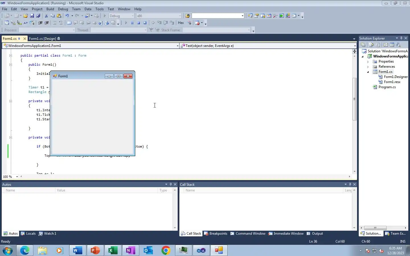Switch to Watch 1 tab
Viewport: 410px width, 256px height.
pyautogui.click(x=47, y=234)
